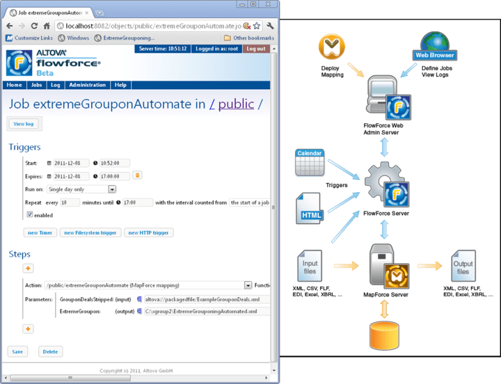Open the Administration menu

(x=87, y=85)
